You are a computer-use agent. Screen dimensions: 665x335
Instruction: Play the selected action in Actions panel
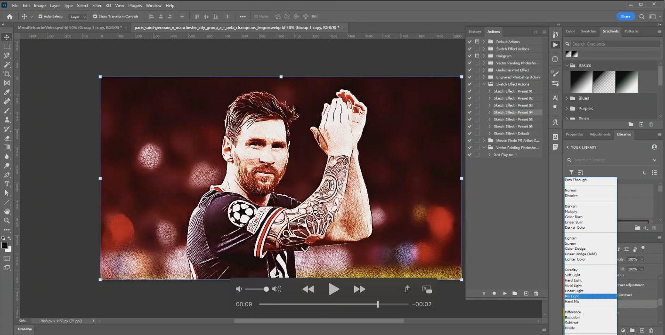[505, 294]
